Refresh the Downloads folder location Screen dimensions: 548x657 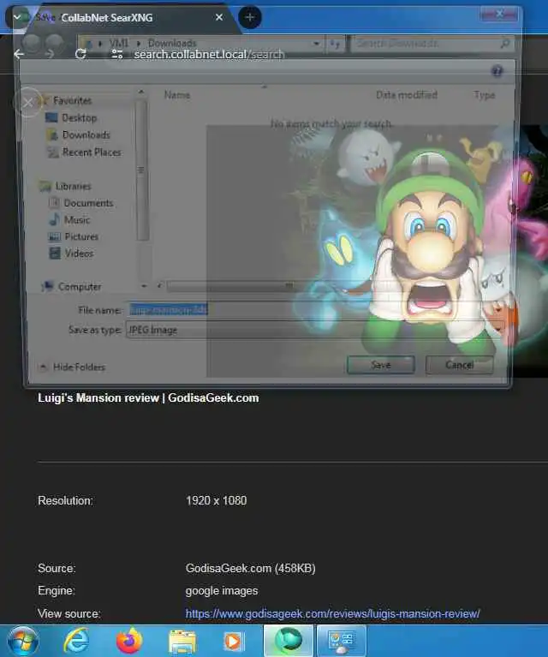point(335,43)
